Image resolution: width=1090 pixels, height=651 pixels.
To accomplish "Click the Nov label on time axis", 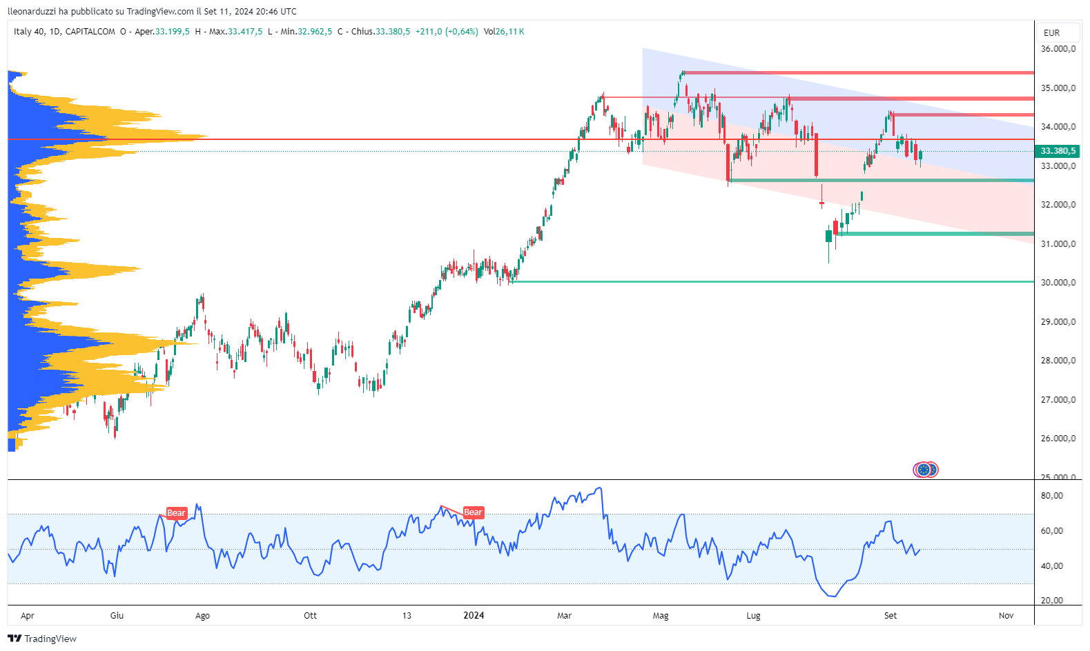I will click(1006, 616).
